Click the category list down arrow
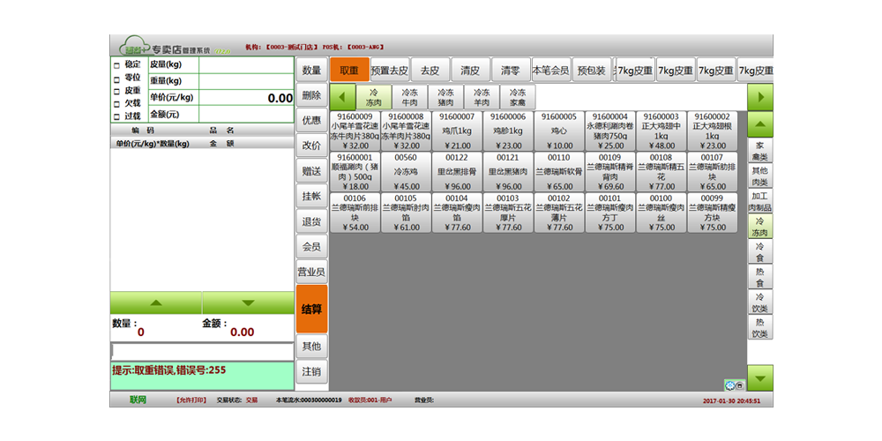This screenshot has width=882, height=441. pos(760,377)
